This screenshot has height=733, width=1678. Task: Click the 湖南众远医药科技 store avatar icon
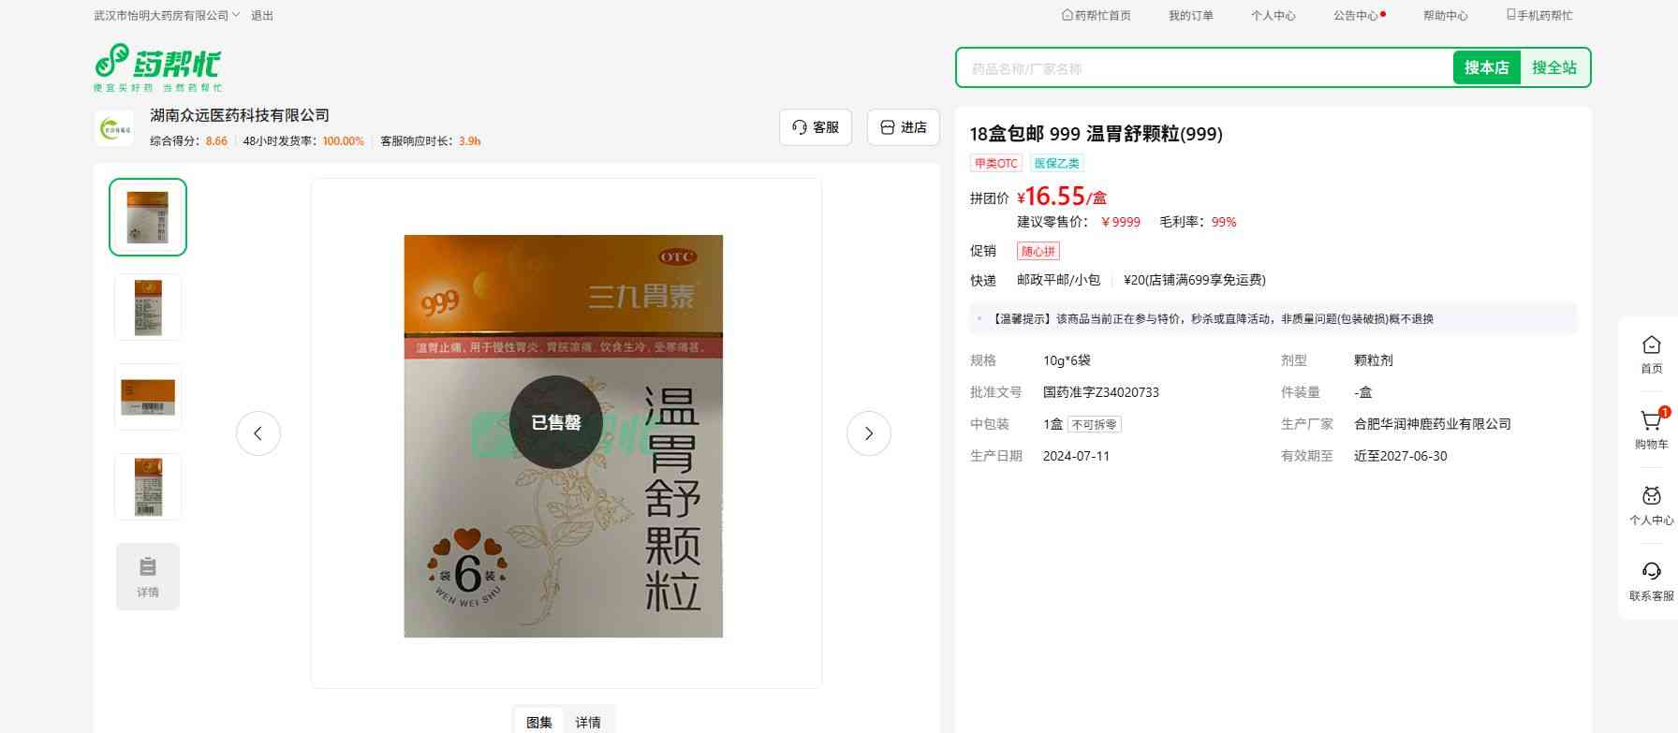pyautogui.click(x=114, y=128)
